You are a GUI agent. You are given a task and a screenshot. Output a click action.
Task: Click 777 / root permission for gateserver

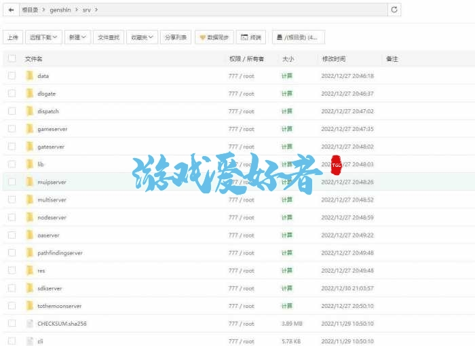pos(242,147)
